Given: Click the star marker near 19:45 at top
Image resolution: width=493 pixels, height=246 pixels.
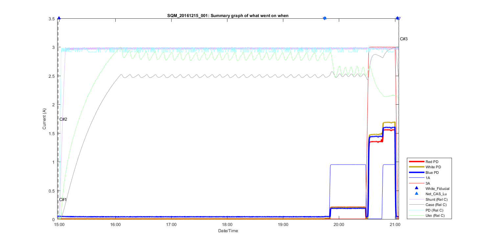Looking at the screenshot, I should pos(325,18).
